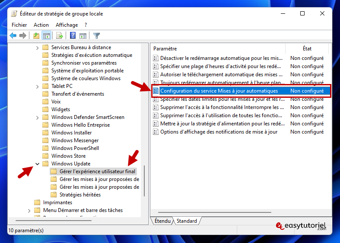
Task: Switch to the Étendu tab
Action: 162,221
